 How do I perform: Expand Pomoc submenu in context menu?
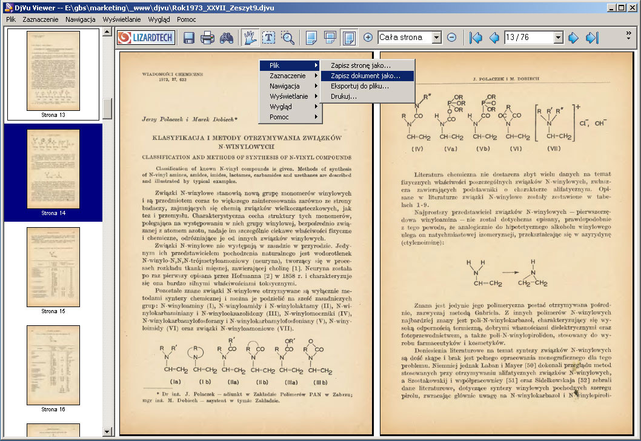pyautogui.click(x=291, y=117)
